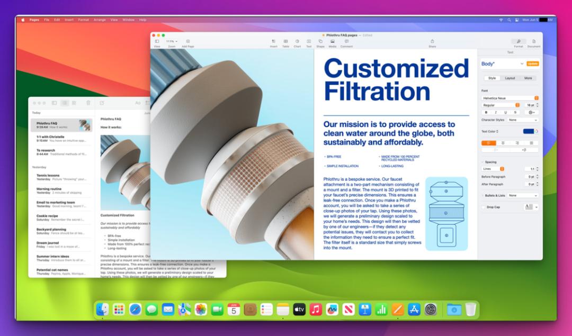Open the Shape toolbar menu

[x=320, y=42]
